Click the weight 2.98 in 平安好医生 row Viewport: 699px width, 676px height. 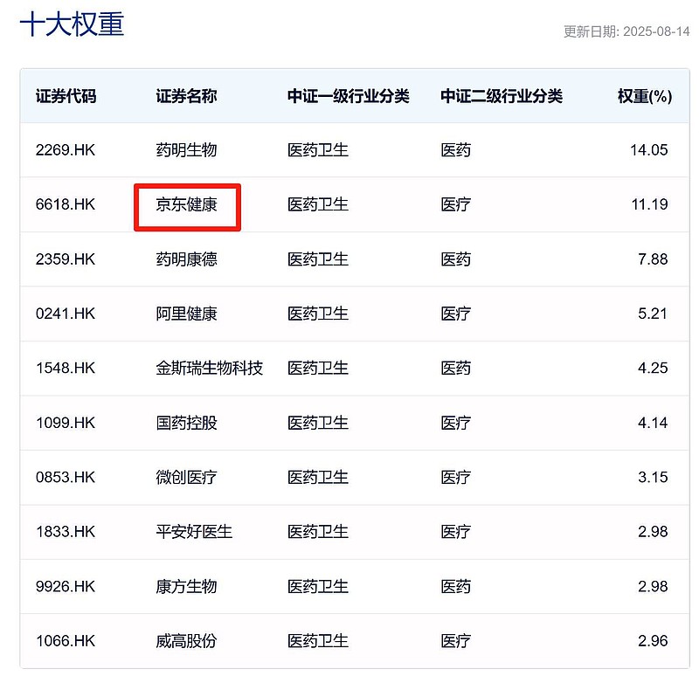(653, 532)
